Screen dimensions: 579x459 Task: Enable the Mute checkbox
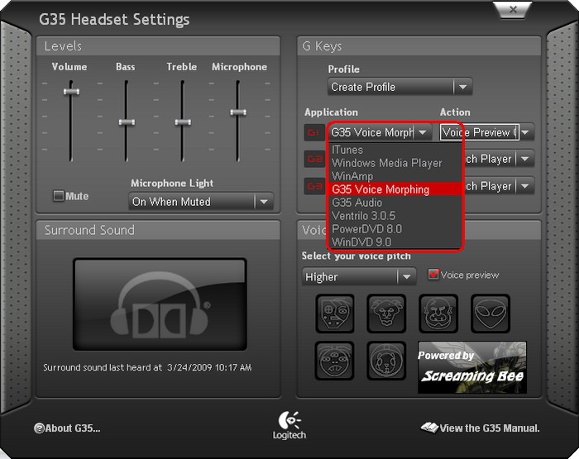tap(59, 196)
